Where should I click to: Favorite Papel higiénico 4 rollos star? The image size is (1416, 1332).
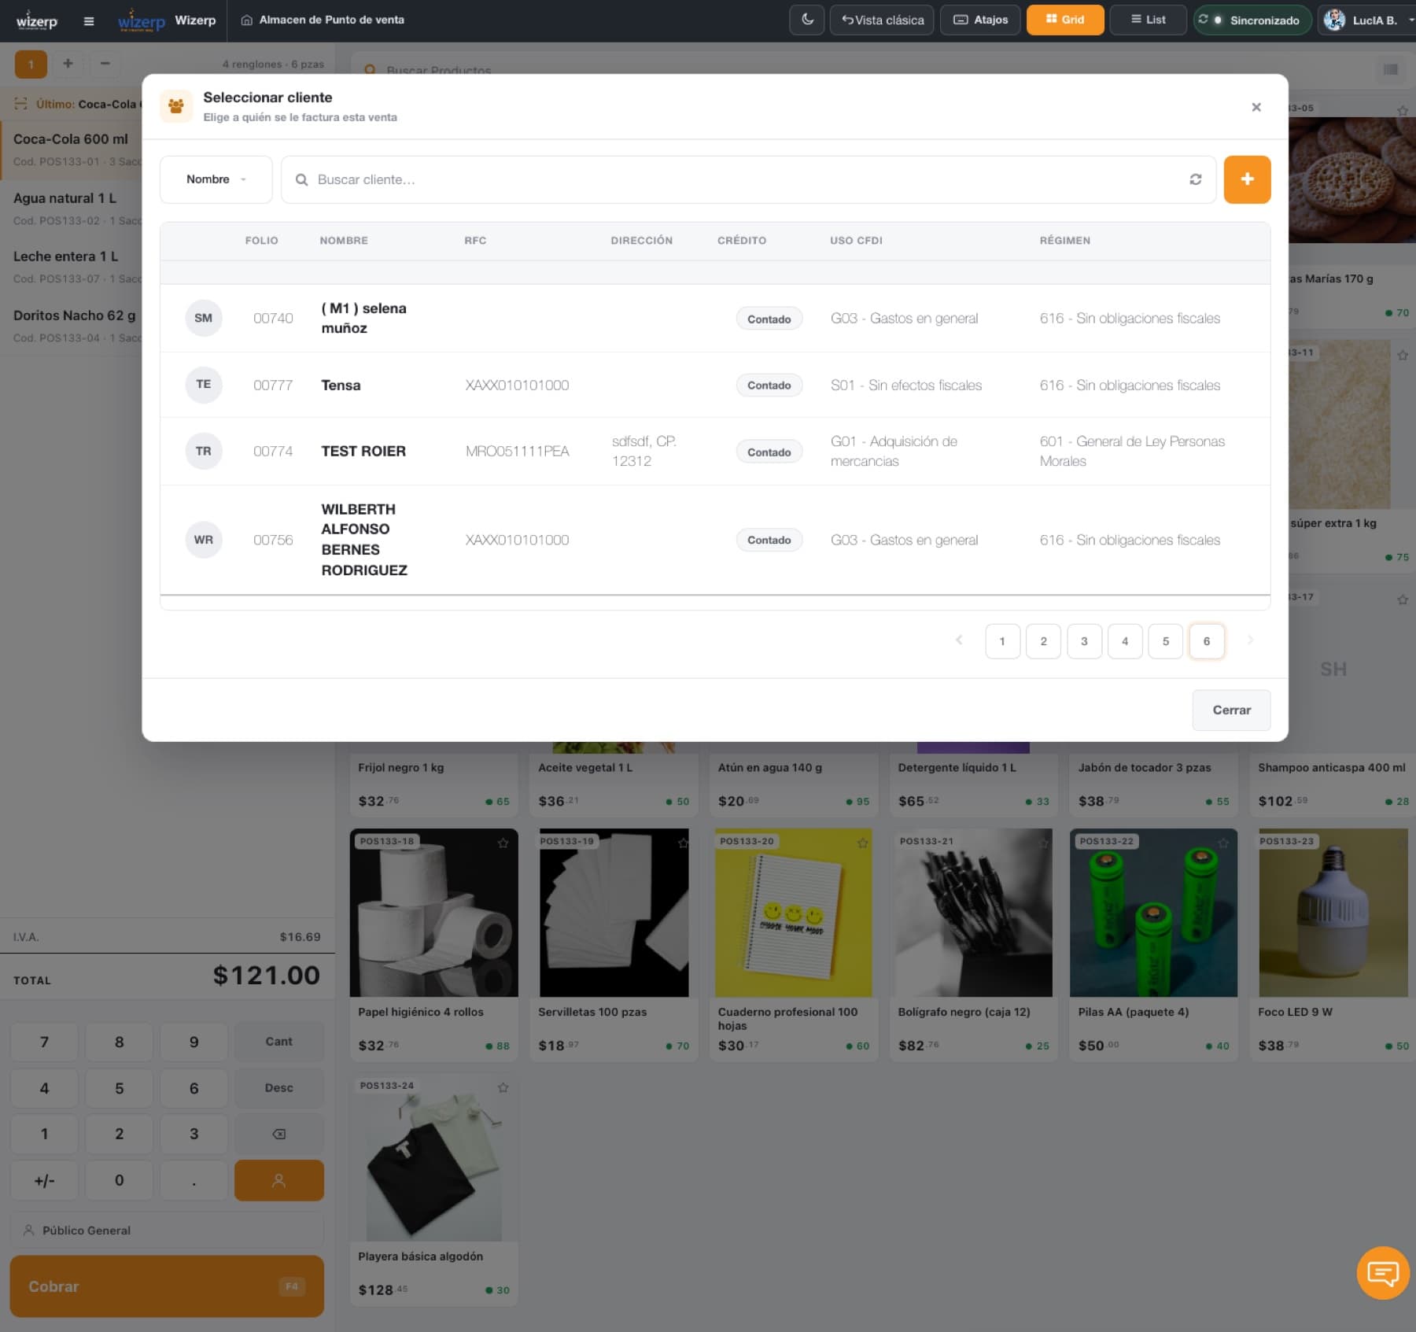503,843
